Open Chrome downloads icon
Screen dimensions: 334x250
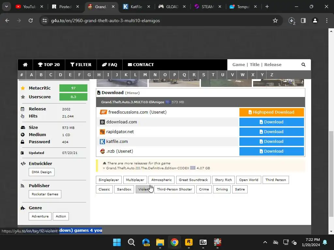point(292,21)
